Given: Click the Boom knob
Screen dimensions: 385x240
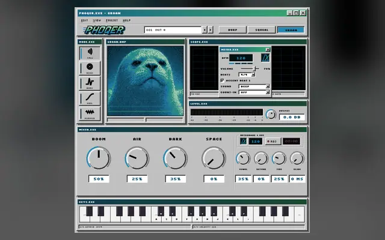Looking at the screenshot, I should click(x=99, y=158).
